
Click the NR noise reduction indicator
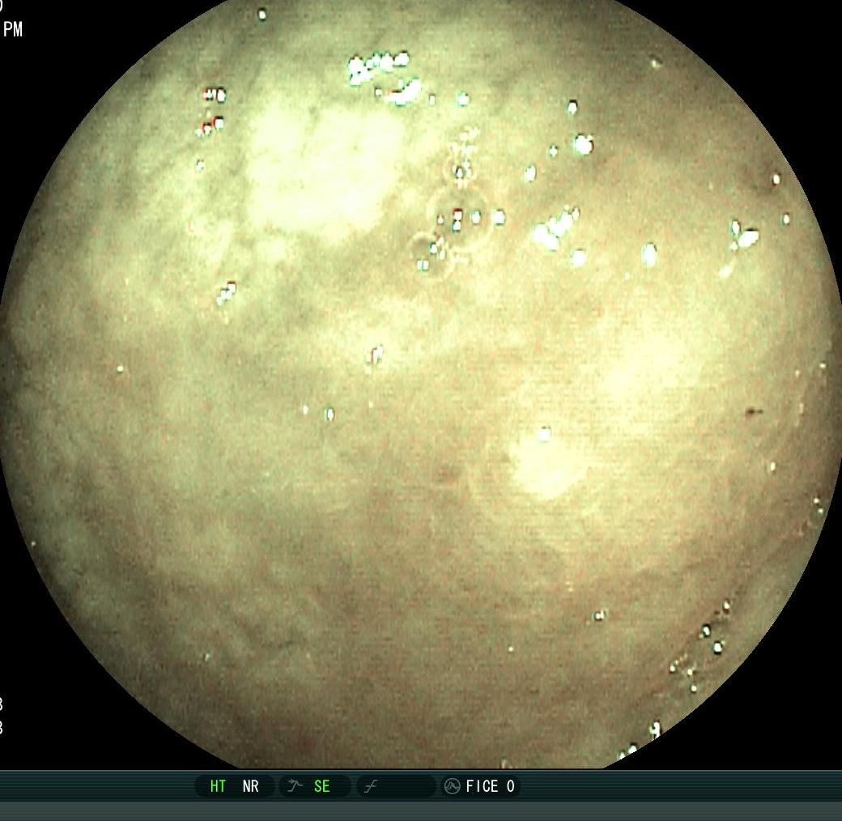point(250,786)
